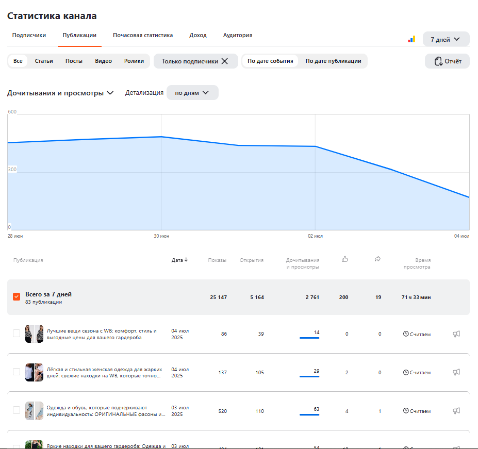Click the shares arrow column icon

tap(377, 259)
